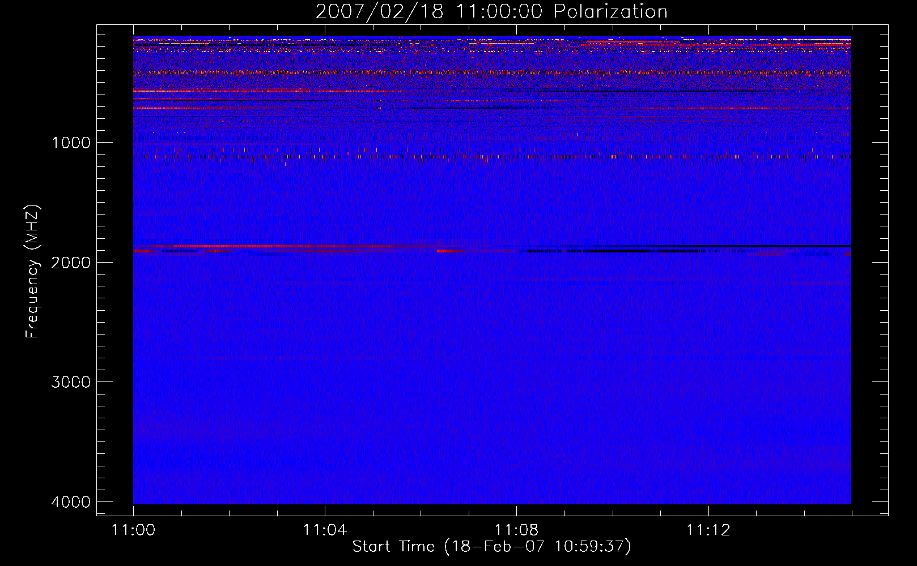Click the 11:00 time tick label

point(133,530)
